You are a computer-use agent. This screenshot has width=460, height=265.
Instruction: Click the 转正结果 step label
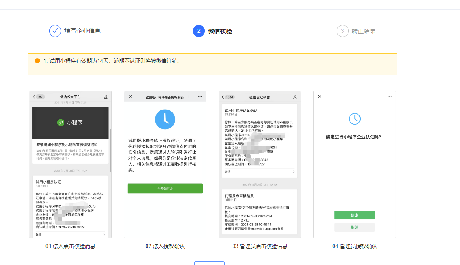point(364,31)
